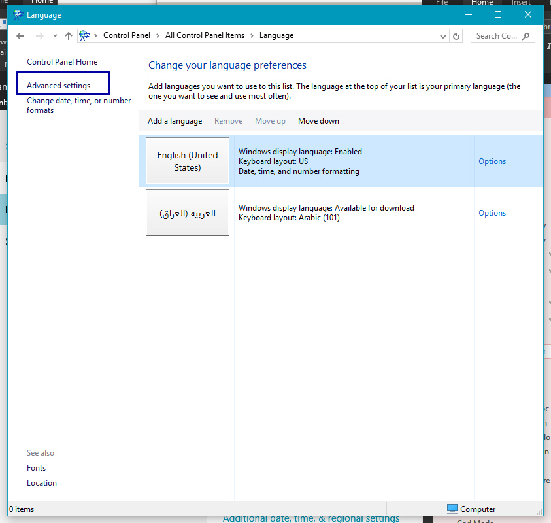551x523 pixels.
Task: Focus the Search Control Panel box
Action: 497,36
